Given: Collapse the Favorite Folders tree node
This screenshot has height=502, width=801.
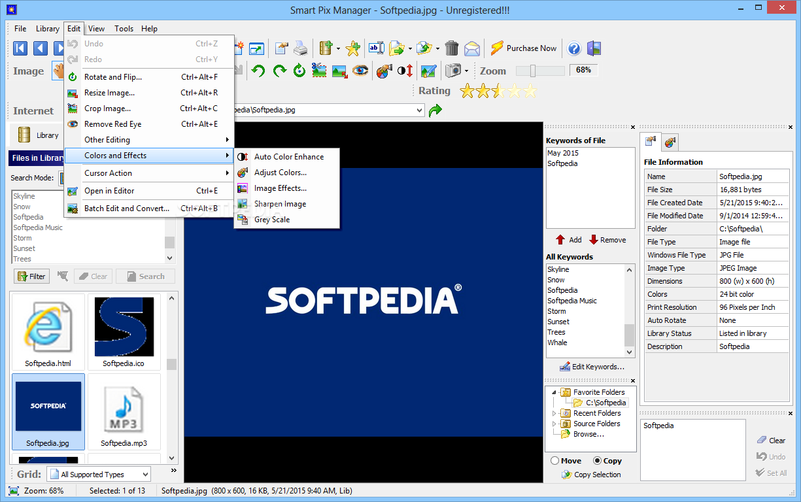Looking at the screenshot, I should 554,392.
